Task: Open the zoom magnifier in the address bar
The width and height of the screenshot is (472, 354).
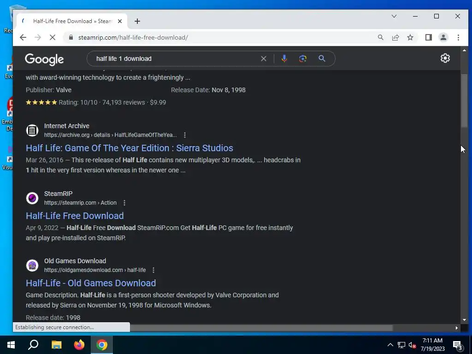Action: click(380, 37)
